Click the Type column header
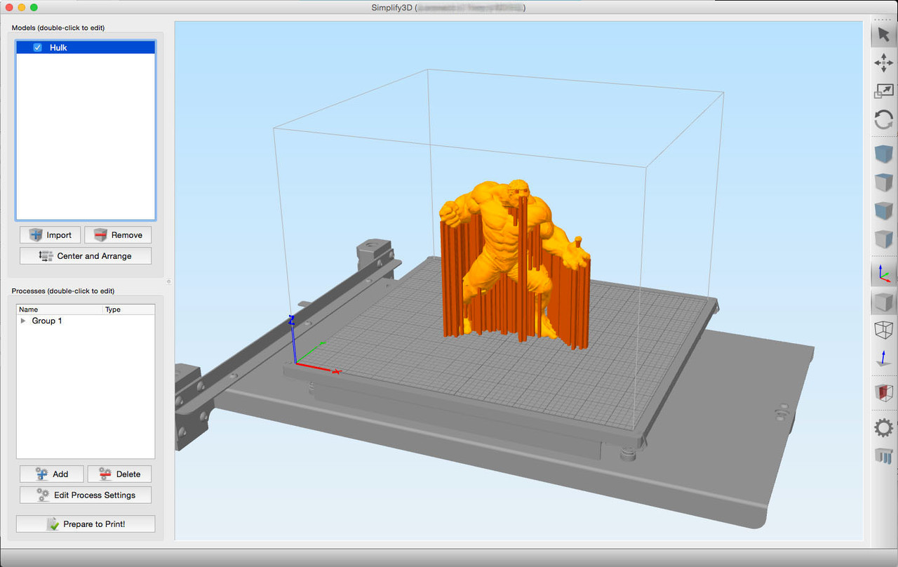Screen dimensions: 898x567 [128, 309]
